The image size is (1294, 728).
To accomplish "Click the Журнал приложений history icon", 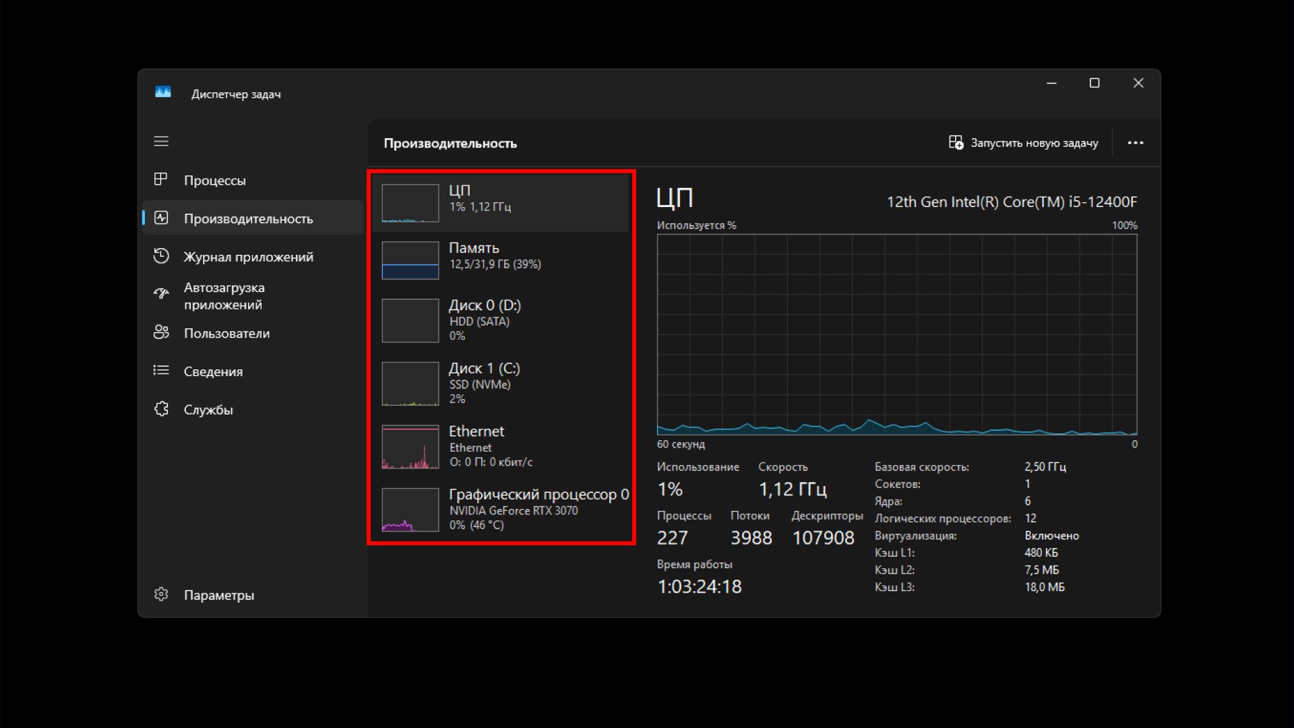I will point(160,256).
